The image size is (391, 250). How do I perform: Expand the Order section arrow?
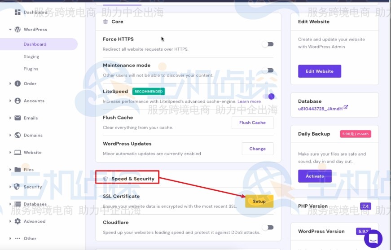click(x=10, y=83)
